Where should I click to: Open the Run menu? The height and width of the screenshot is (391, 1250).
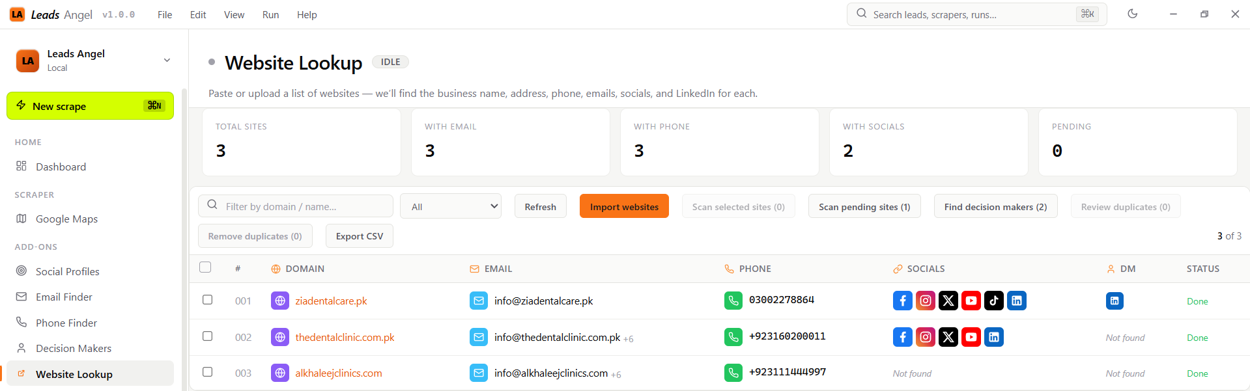tap(270, 14)
